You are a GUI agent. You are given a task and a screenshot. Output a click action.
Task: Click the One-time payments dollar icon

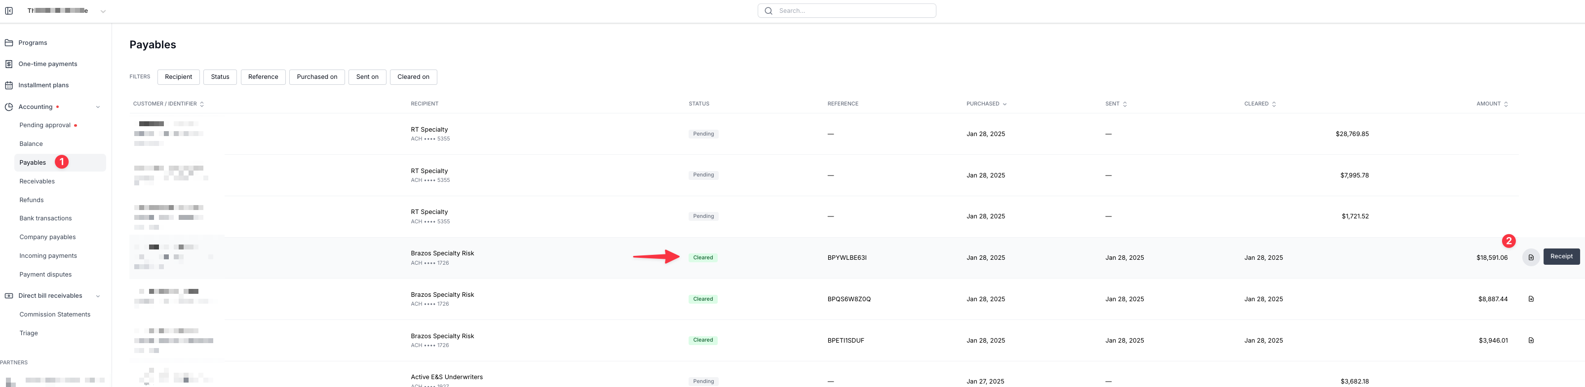(x=8, y=64)
